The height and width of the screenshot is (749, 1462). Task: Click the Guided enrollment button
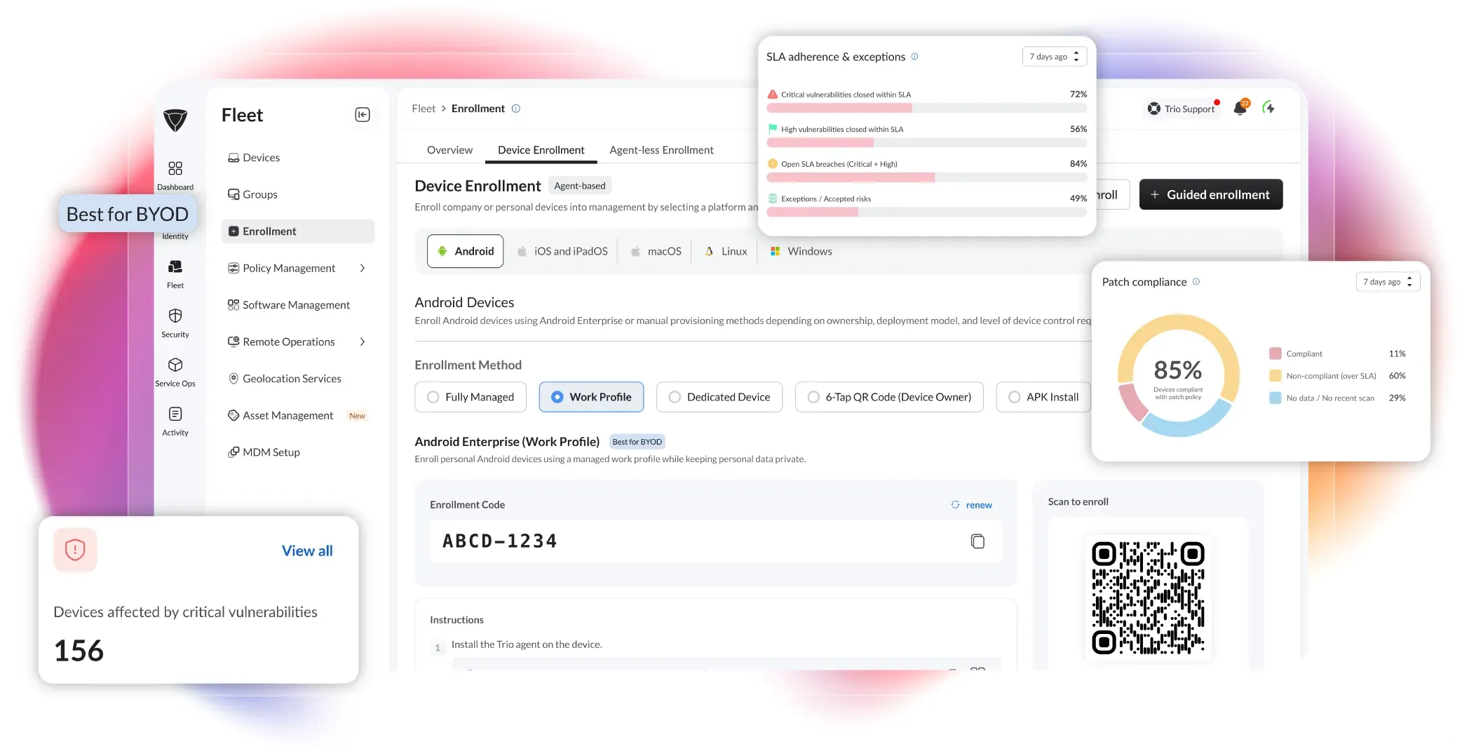point(1211,194)
